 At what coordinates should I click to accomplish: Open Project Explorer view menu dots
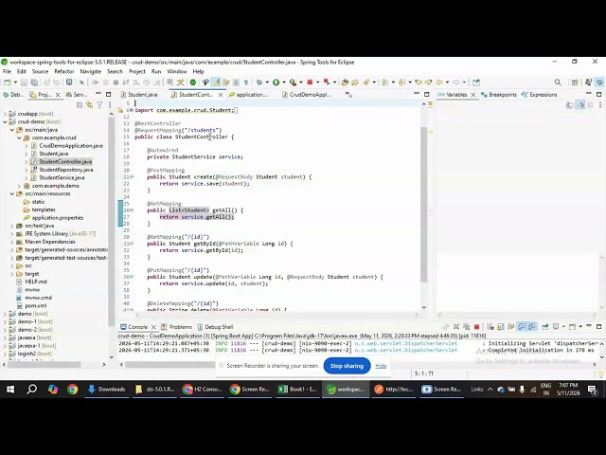tap(110, 105)
